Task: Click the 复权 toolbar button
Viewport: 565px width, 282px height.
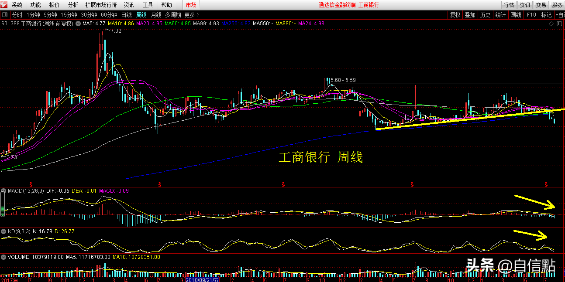Action: click(455, 15)
